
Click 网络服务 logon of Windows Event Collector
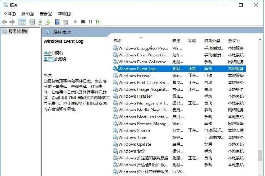click(236, 62)
